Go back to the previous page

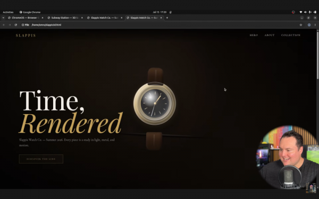point(4,25)
